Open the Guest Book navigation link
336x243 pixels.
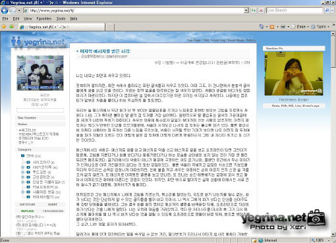click(236, 40)
